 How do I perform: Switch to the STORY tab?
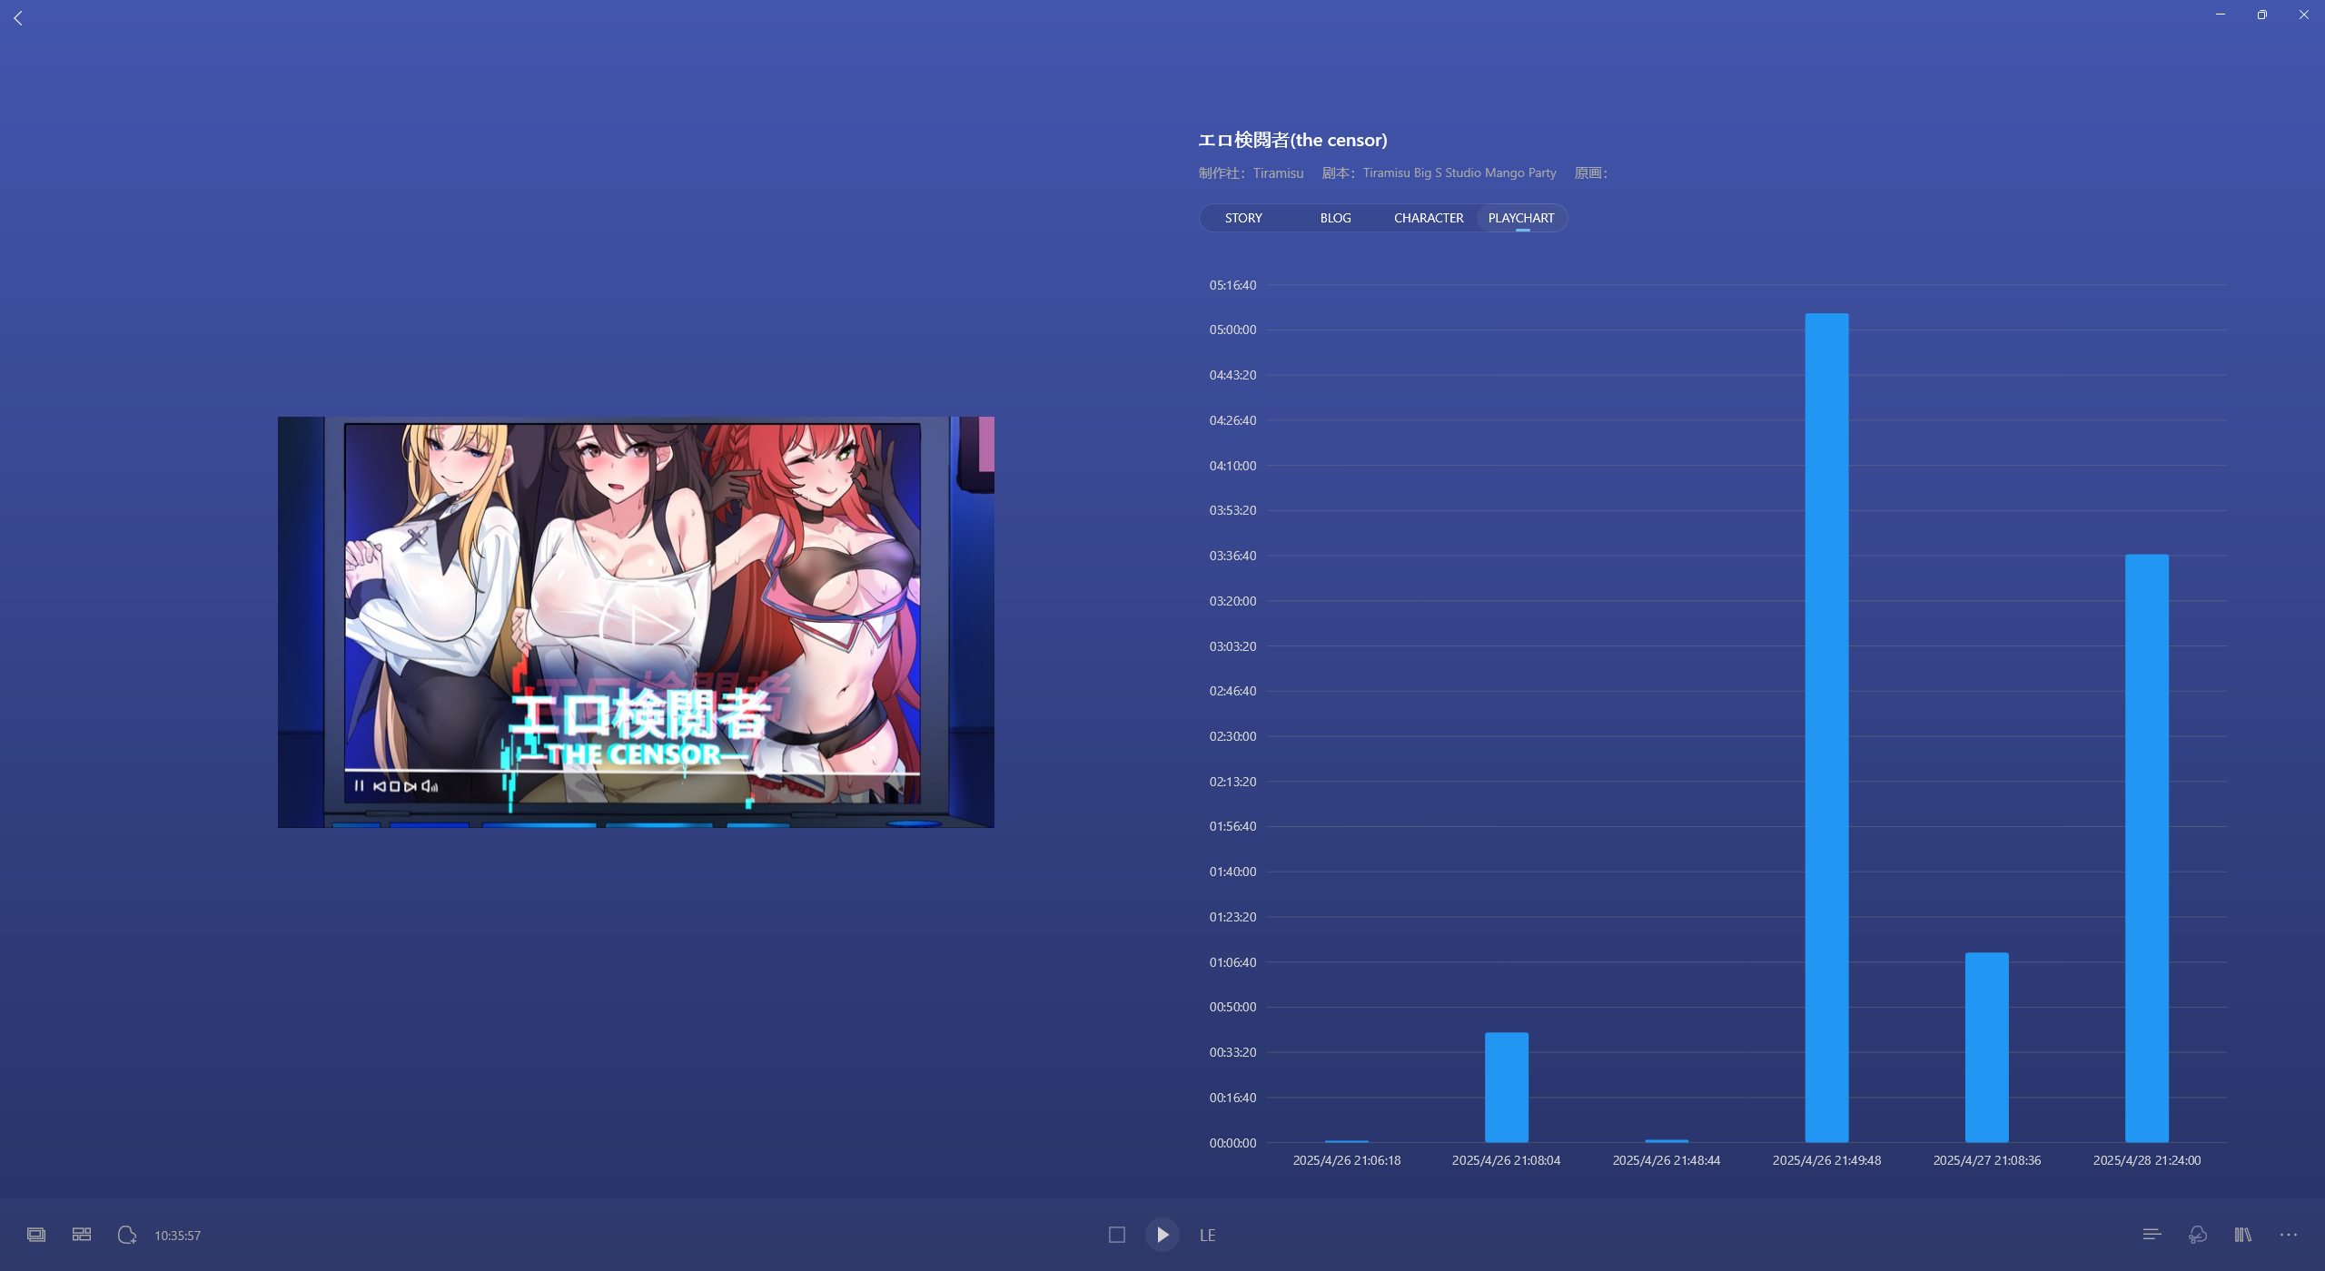point(1243,218)
